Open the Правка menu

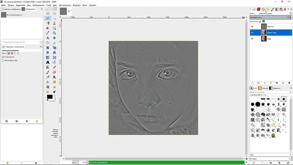pyautogui.click(x=11, y=5)
